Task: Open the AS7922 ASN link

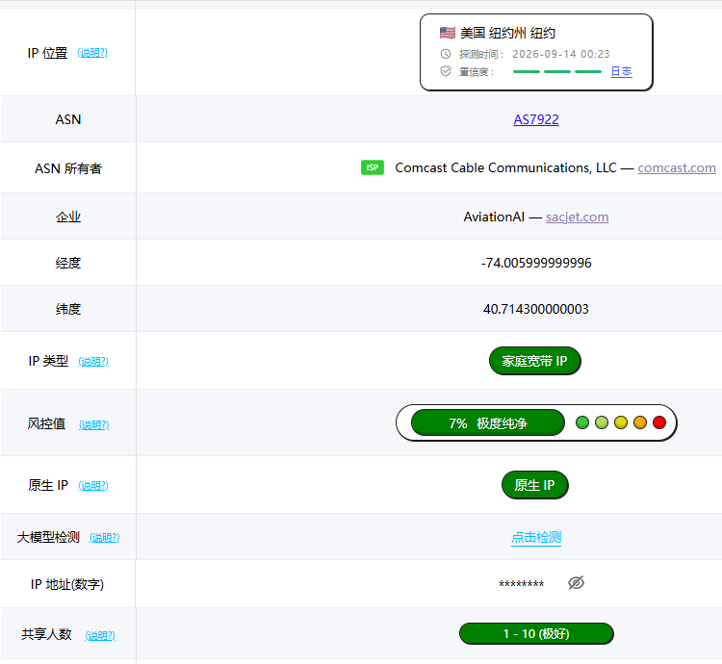Action: (x=536, y=119)
